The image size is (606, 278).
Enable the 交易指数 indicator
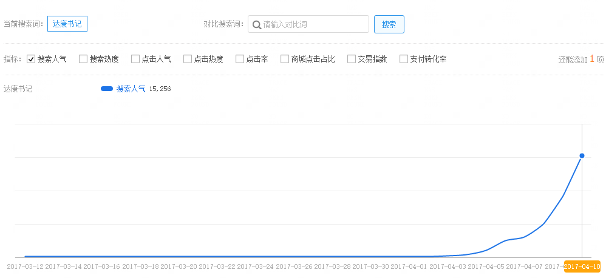[x=351, y=59]
